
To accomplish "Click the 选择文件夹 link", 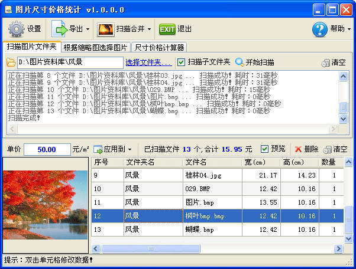I will 148,62.
